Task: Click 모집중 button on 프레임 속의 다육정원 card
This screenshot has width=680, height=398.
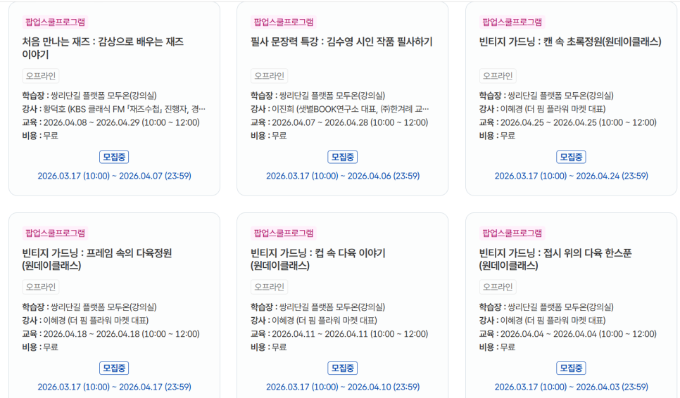Action: pos(114,368)
